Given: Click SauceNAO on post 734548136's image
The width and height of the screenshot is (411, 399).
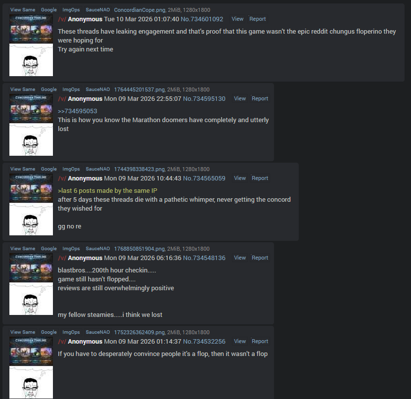Looking at the screenshot, I should (98, 249).
